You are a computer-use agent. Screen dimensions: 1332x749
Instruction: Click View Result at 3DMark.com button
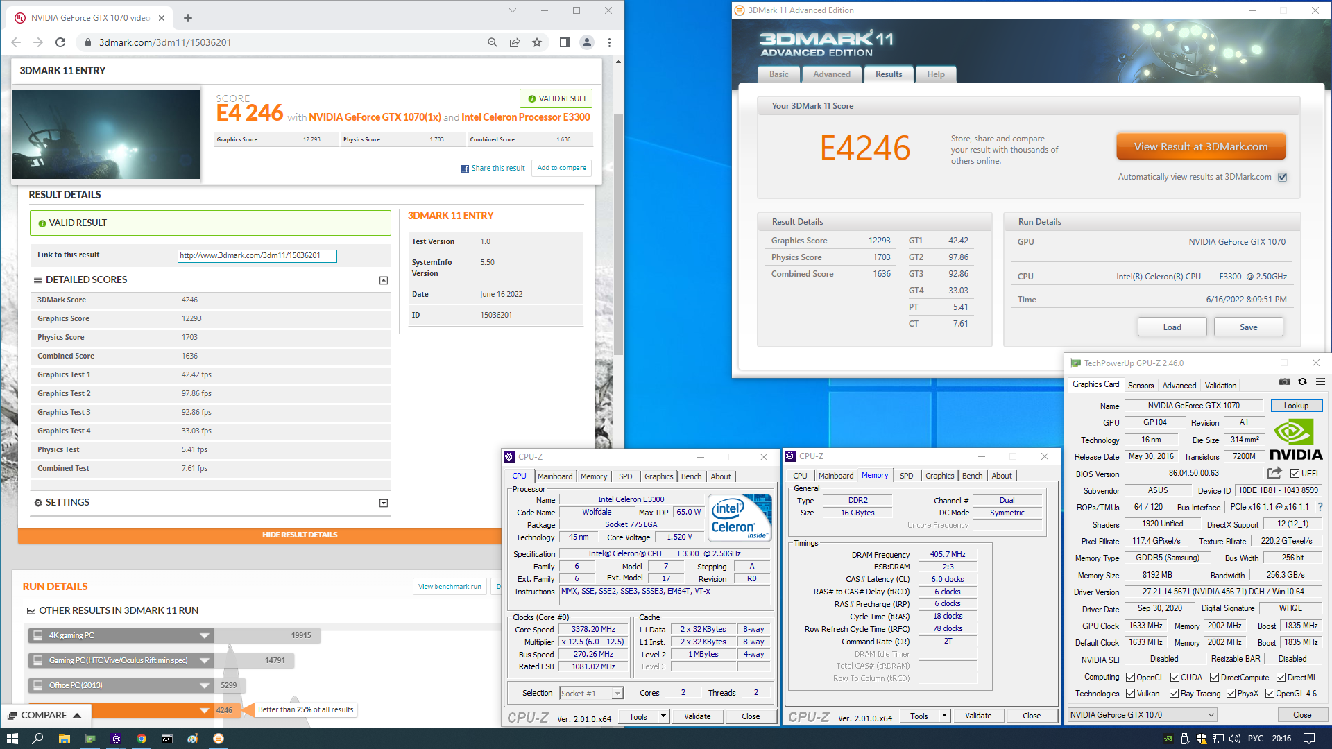1201,147
